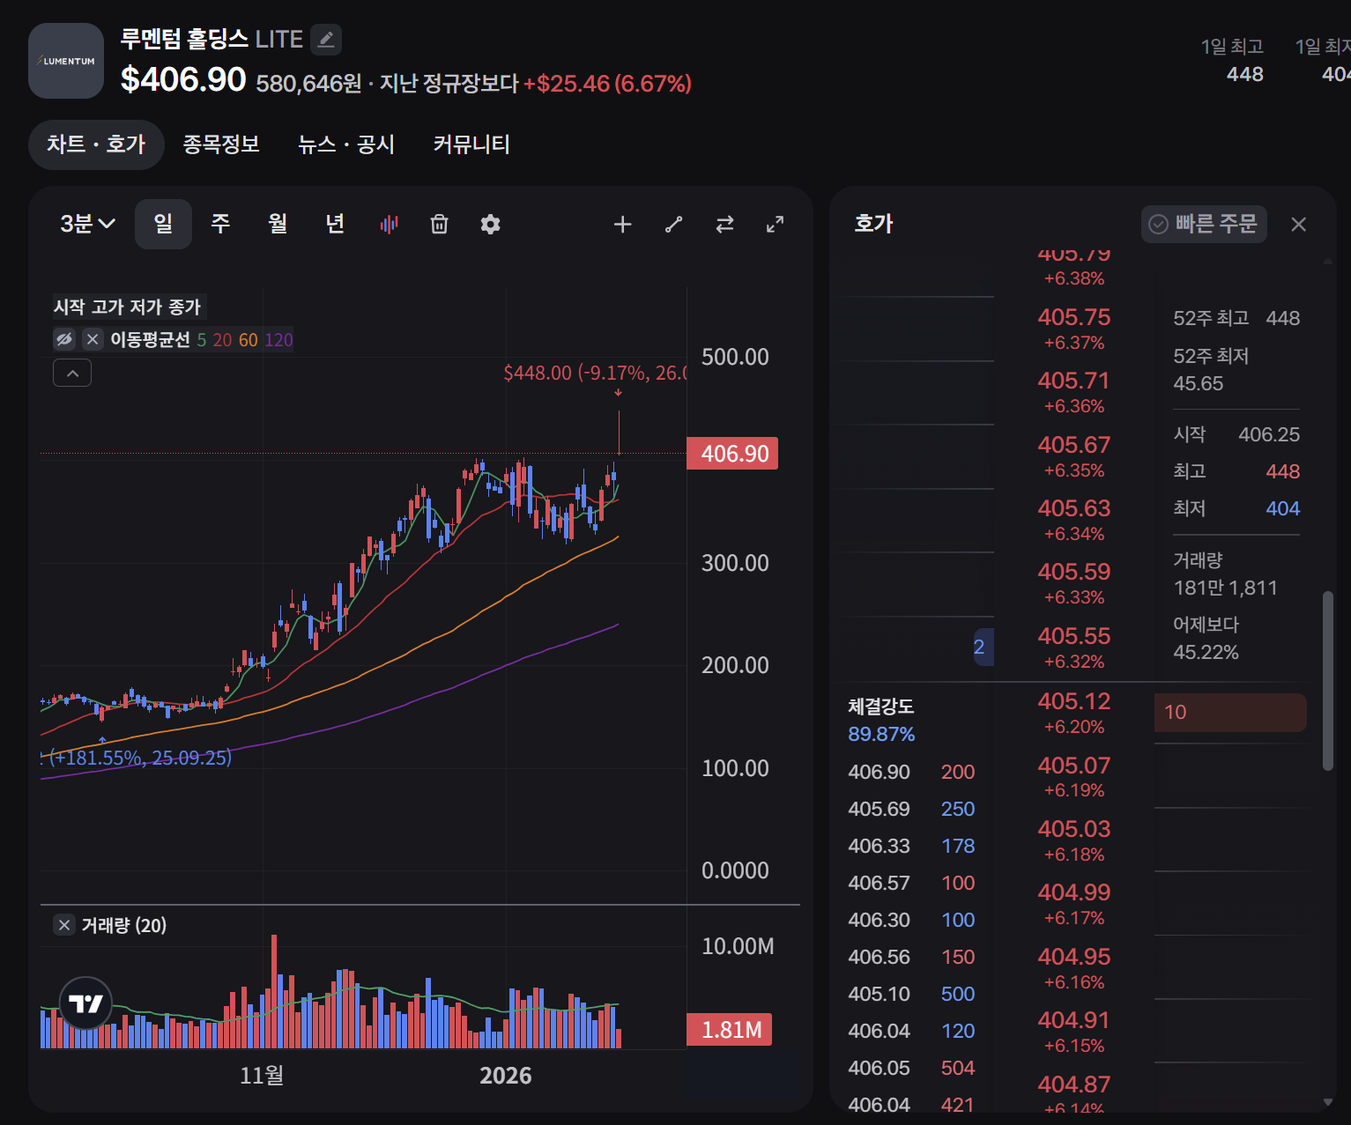Open the chart type candlestick icon
The height and width of the screenshot is (1125, 1351).
[x=389, y=225]
